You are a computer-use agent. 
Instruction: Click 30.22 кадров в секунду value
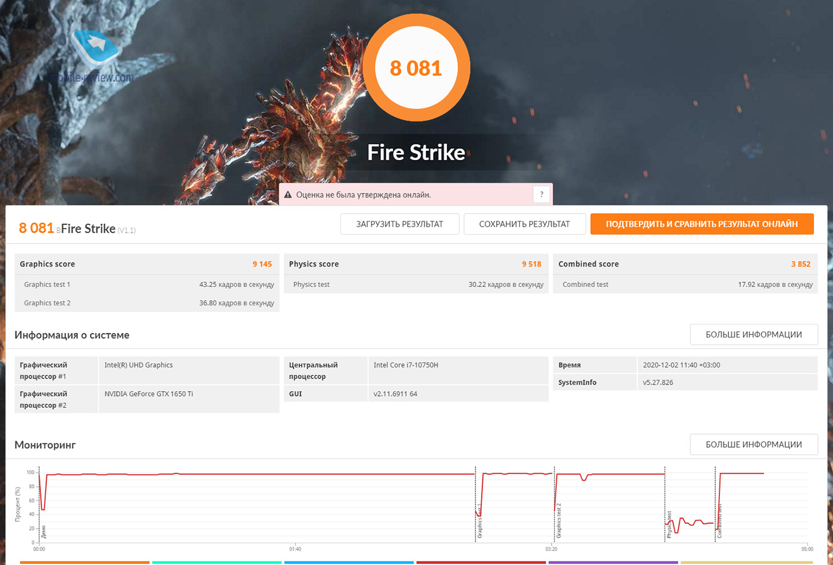click(x=506, y=285)
